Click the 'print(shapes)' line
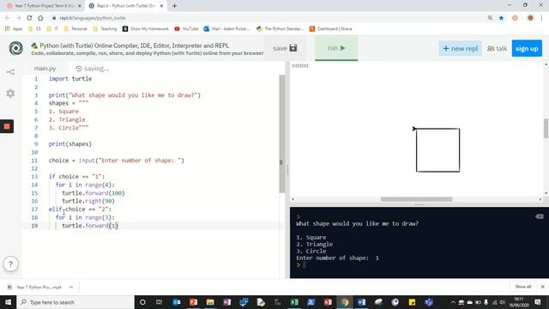 click(70, 144)
